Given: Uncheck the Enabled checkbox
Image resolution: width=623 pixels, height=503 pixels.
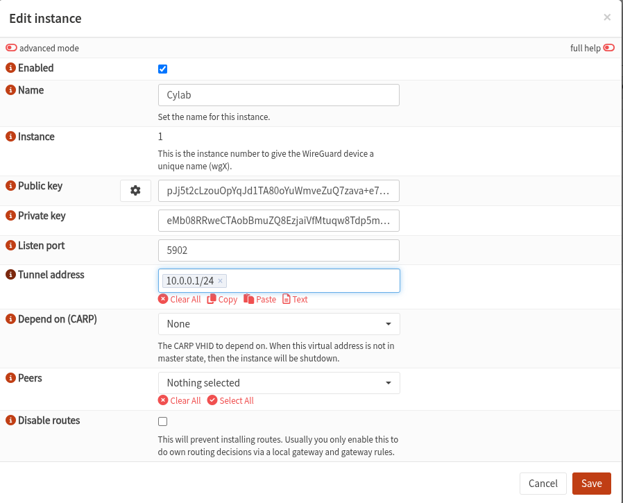Looking at the screenshot, I should coord(163,69).
